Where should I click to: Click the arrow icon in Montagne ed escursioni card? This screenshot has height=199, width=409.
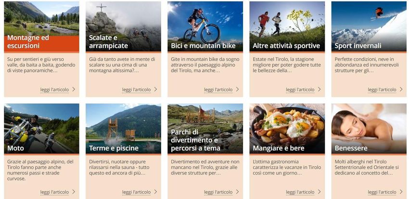[74, 89]
